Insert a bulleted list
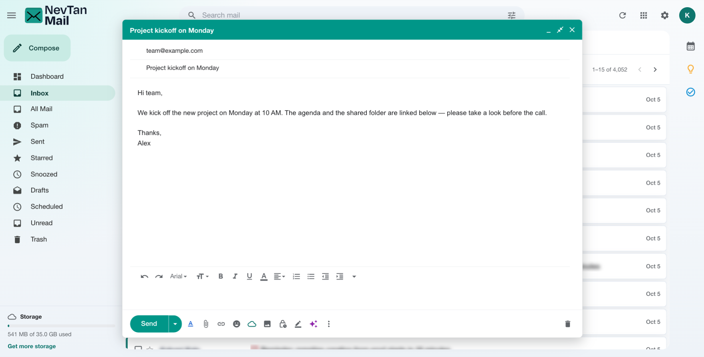Image resolution: width=704 pixels, height=357 pixels. [311, 276]
